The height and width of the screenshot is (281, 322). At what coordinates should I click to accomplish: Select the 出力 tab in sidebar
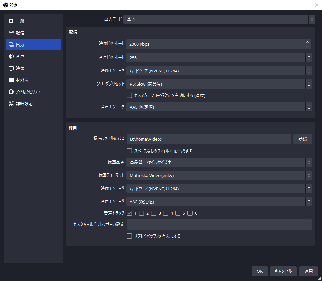tap(33, 45)
